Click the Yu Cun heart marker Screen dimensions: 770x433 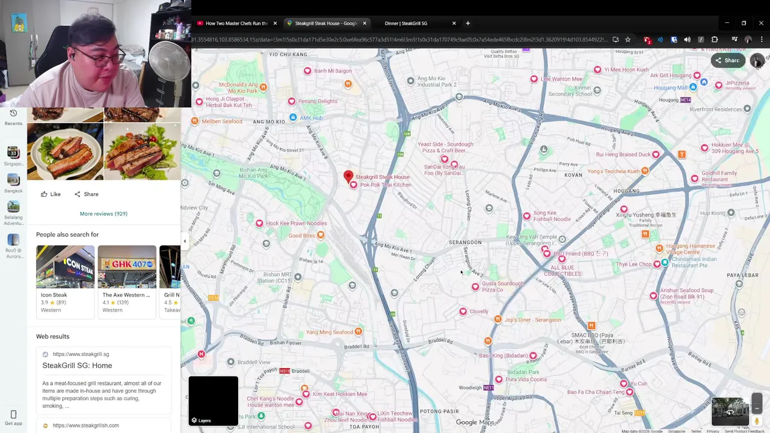[x=624, y=383]
